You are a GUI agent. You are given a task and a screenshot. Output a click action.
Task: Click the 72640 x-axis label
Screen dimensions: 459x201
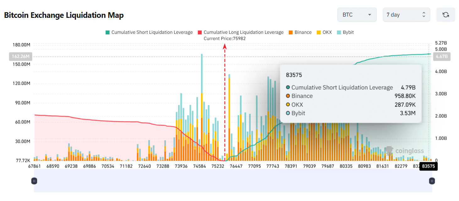tap(145, 166)
